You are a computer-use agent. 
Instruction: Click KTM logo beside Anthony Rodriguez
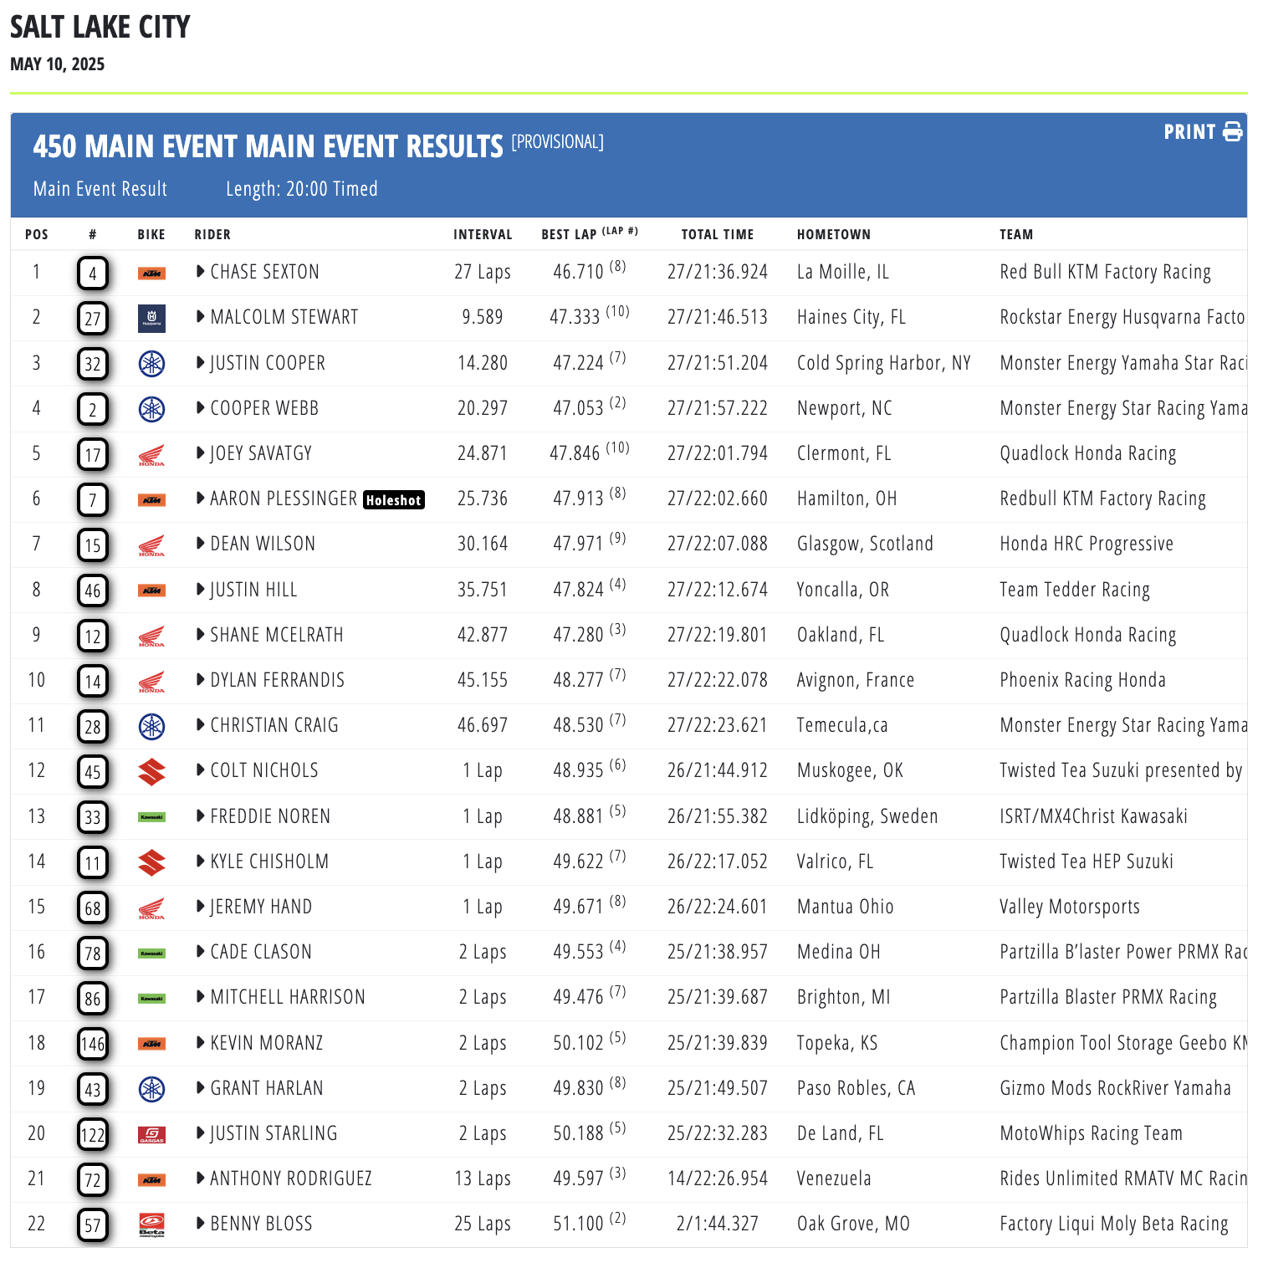[151, 1180]
